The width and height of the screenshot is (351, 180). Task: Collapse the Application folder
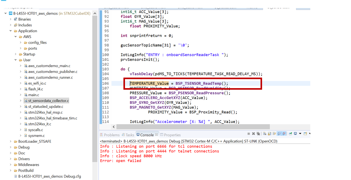(11, 31)
